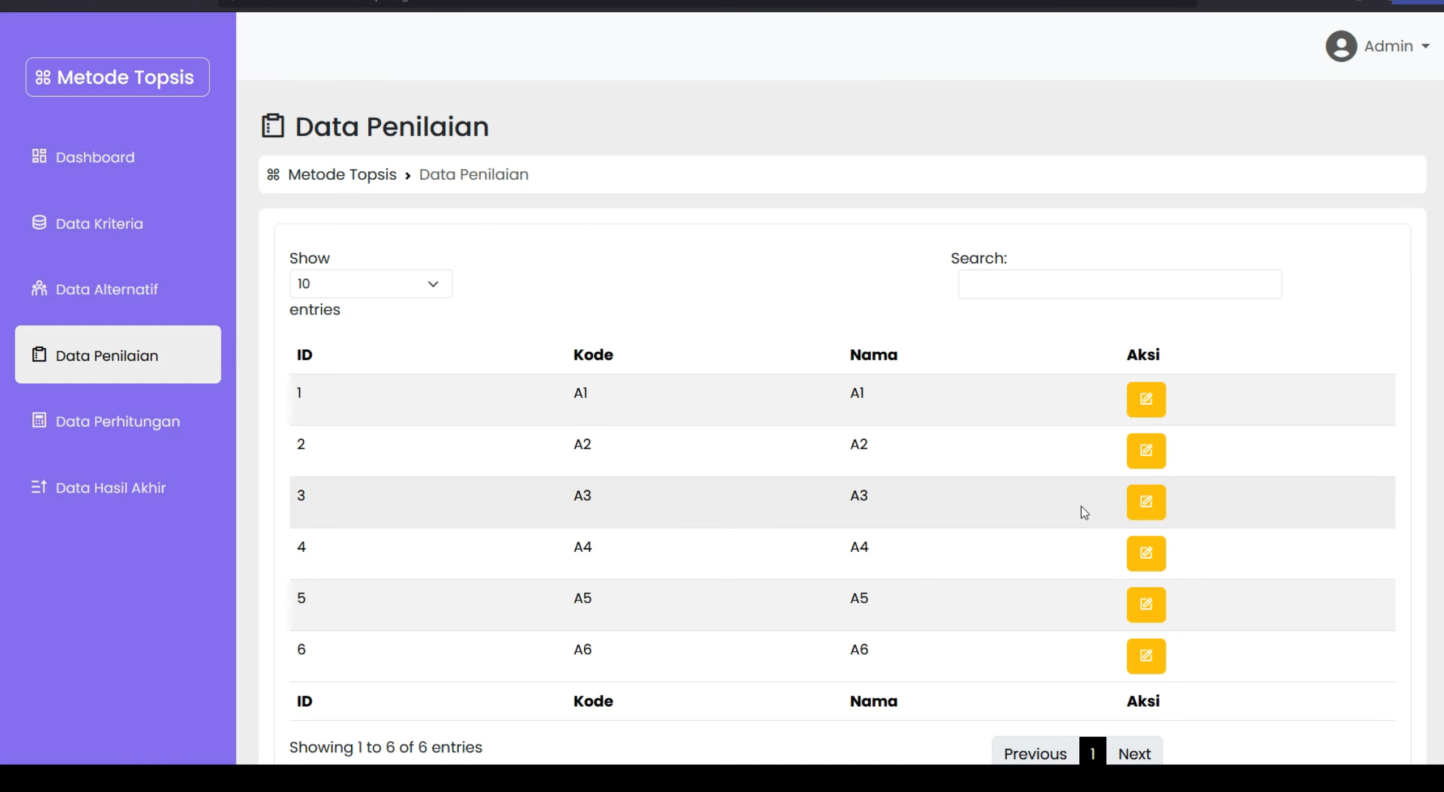Click the breadcrumb Metode Topsis grid icon
This screenshot has height=792, width=1444.
click(273, 175)
